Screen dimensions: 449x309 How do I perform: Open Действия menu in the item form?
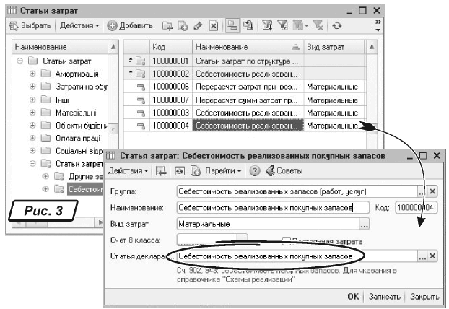(x=129, y=170)
